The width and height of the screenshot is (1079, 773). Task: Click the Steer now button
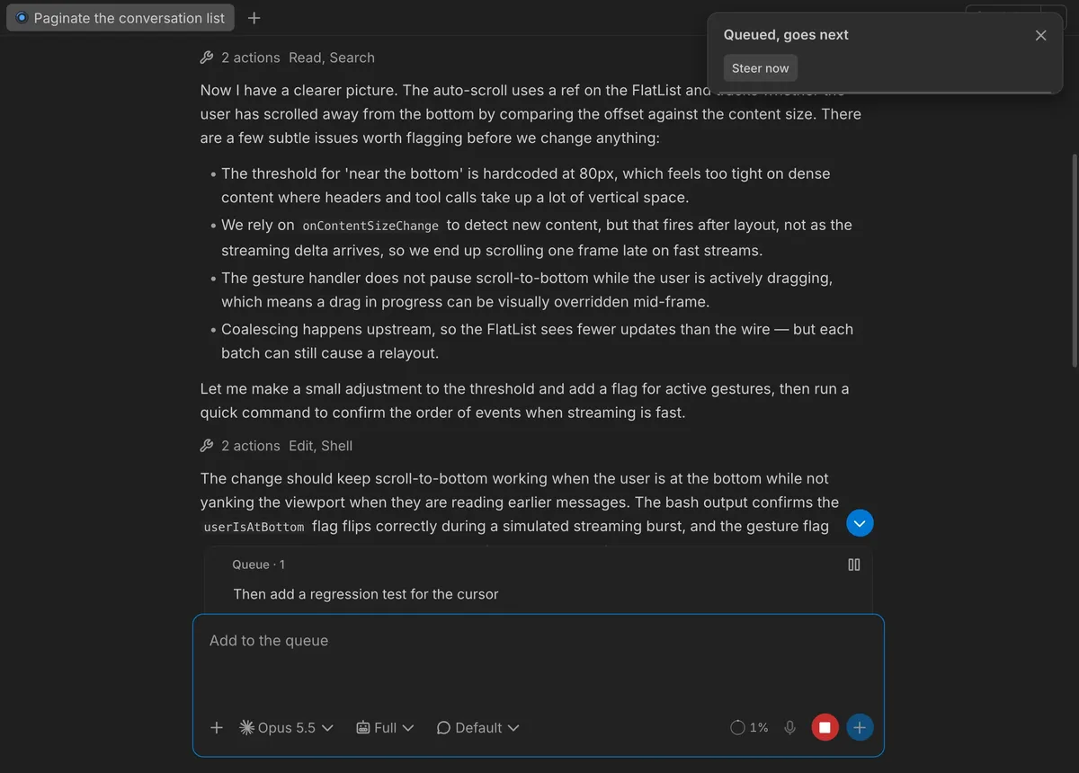coord(760,68)
